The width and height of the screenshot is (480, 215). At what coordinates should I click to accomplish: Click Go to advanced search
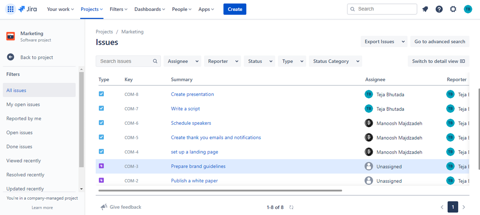coord(439,42)
